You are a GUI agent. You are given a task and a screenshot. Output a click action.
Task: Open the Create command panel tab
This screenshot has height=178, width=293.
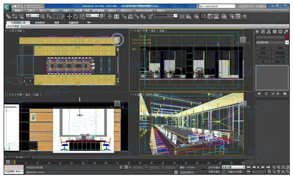point(257,31)
